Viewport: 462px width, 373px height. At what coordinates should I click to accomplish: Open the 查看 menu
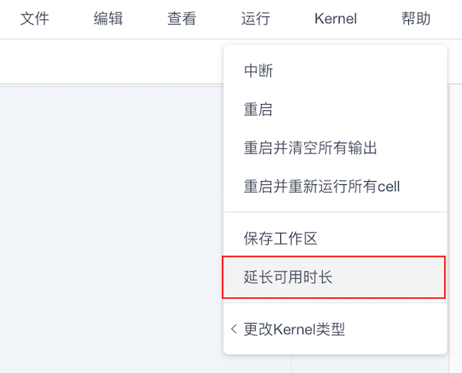[182, 18]
